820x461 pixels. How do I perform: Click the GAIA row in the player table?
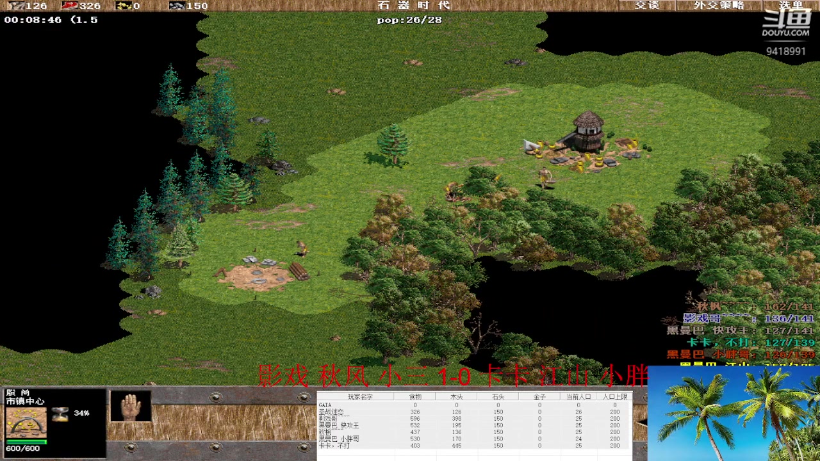tap(474, 405)
